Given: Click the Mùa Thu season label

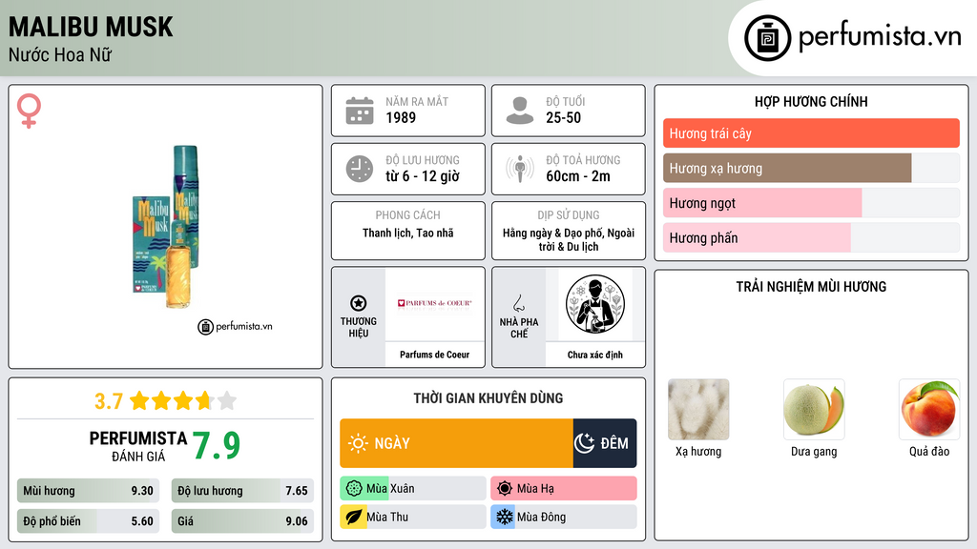Looking at the screenshot, I should coord(387,518).
